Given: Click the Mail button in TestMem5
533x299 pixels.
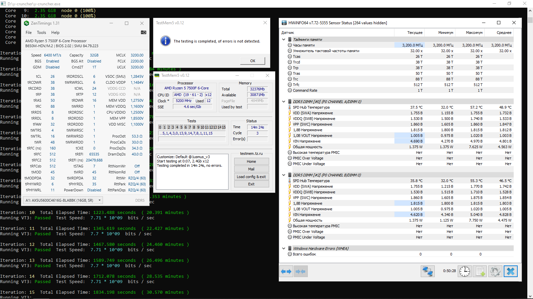Looking at the screenshot, I should click(x=252, y=169).
